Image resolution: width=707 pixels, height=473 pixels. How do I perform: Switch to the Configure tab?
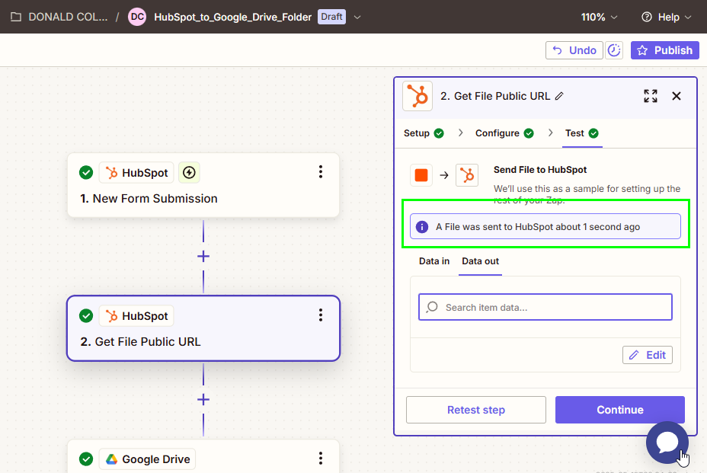(504, 133)
